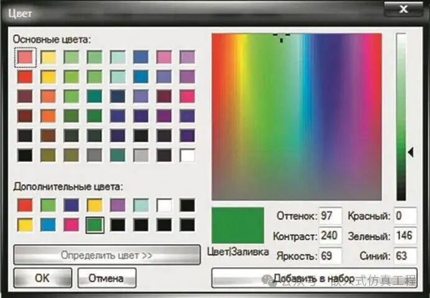The image size is (430, 298).
Task: Focus the Яркость field showing 69
Action: 330,256
